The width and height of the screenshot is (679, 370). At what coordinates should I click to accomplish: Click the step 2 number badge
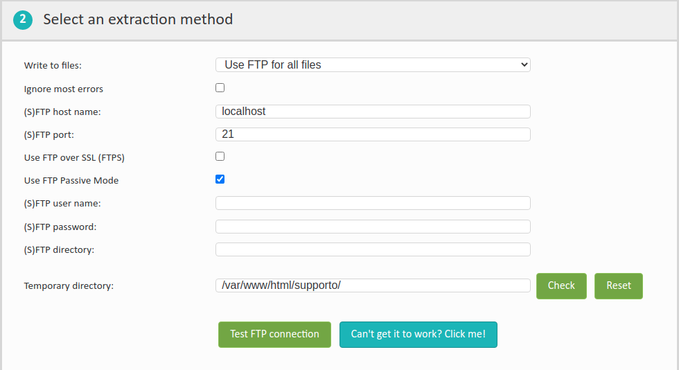pyautogui.click(x=22, y=20)
